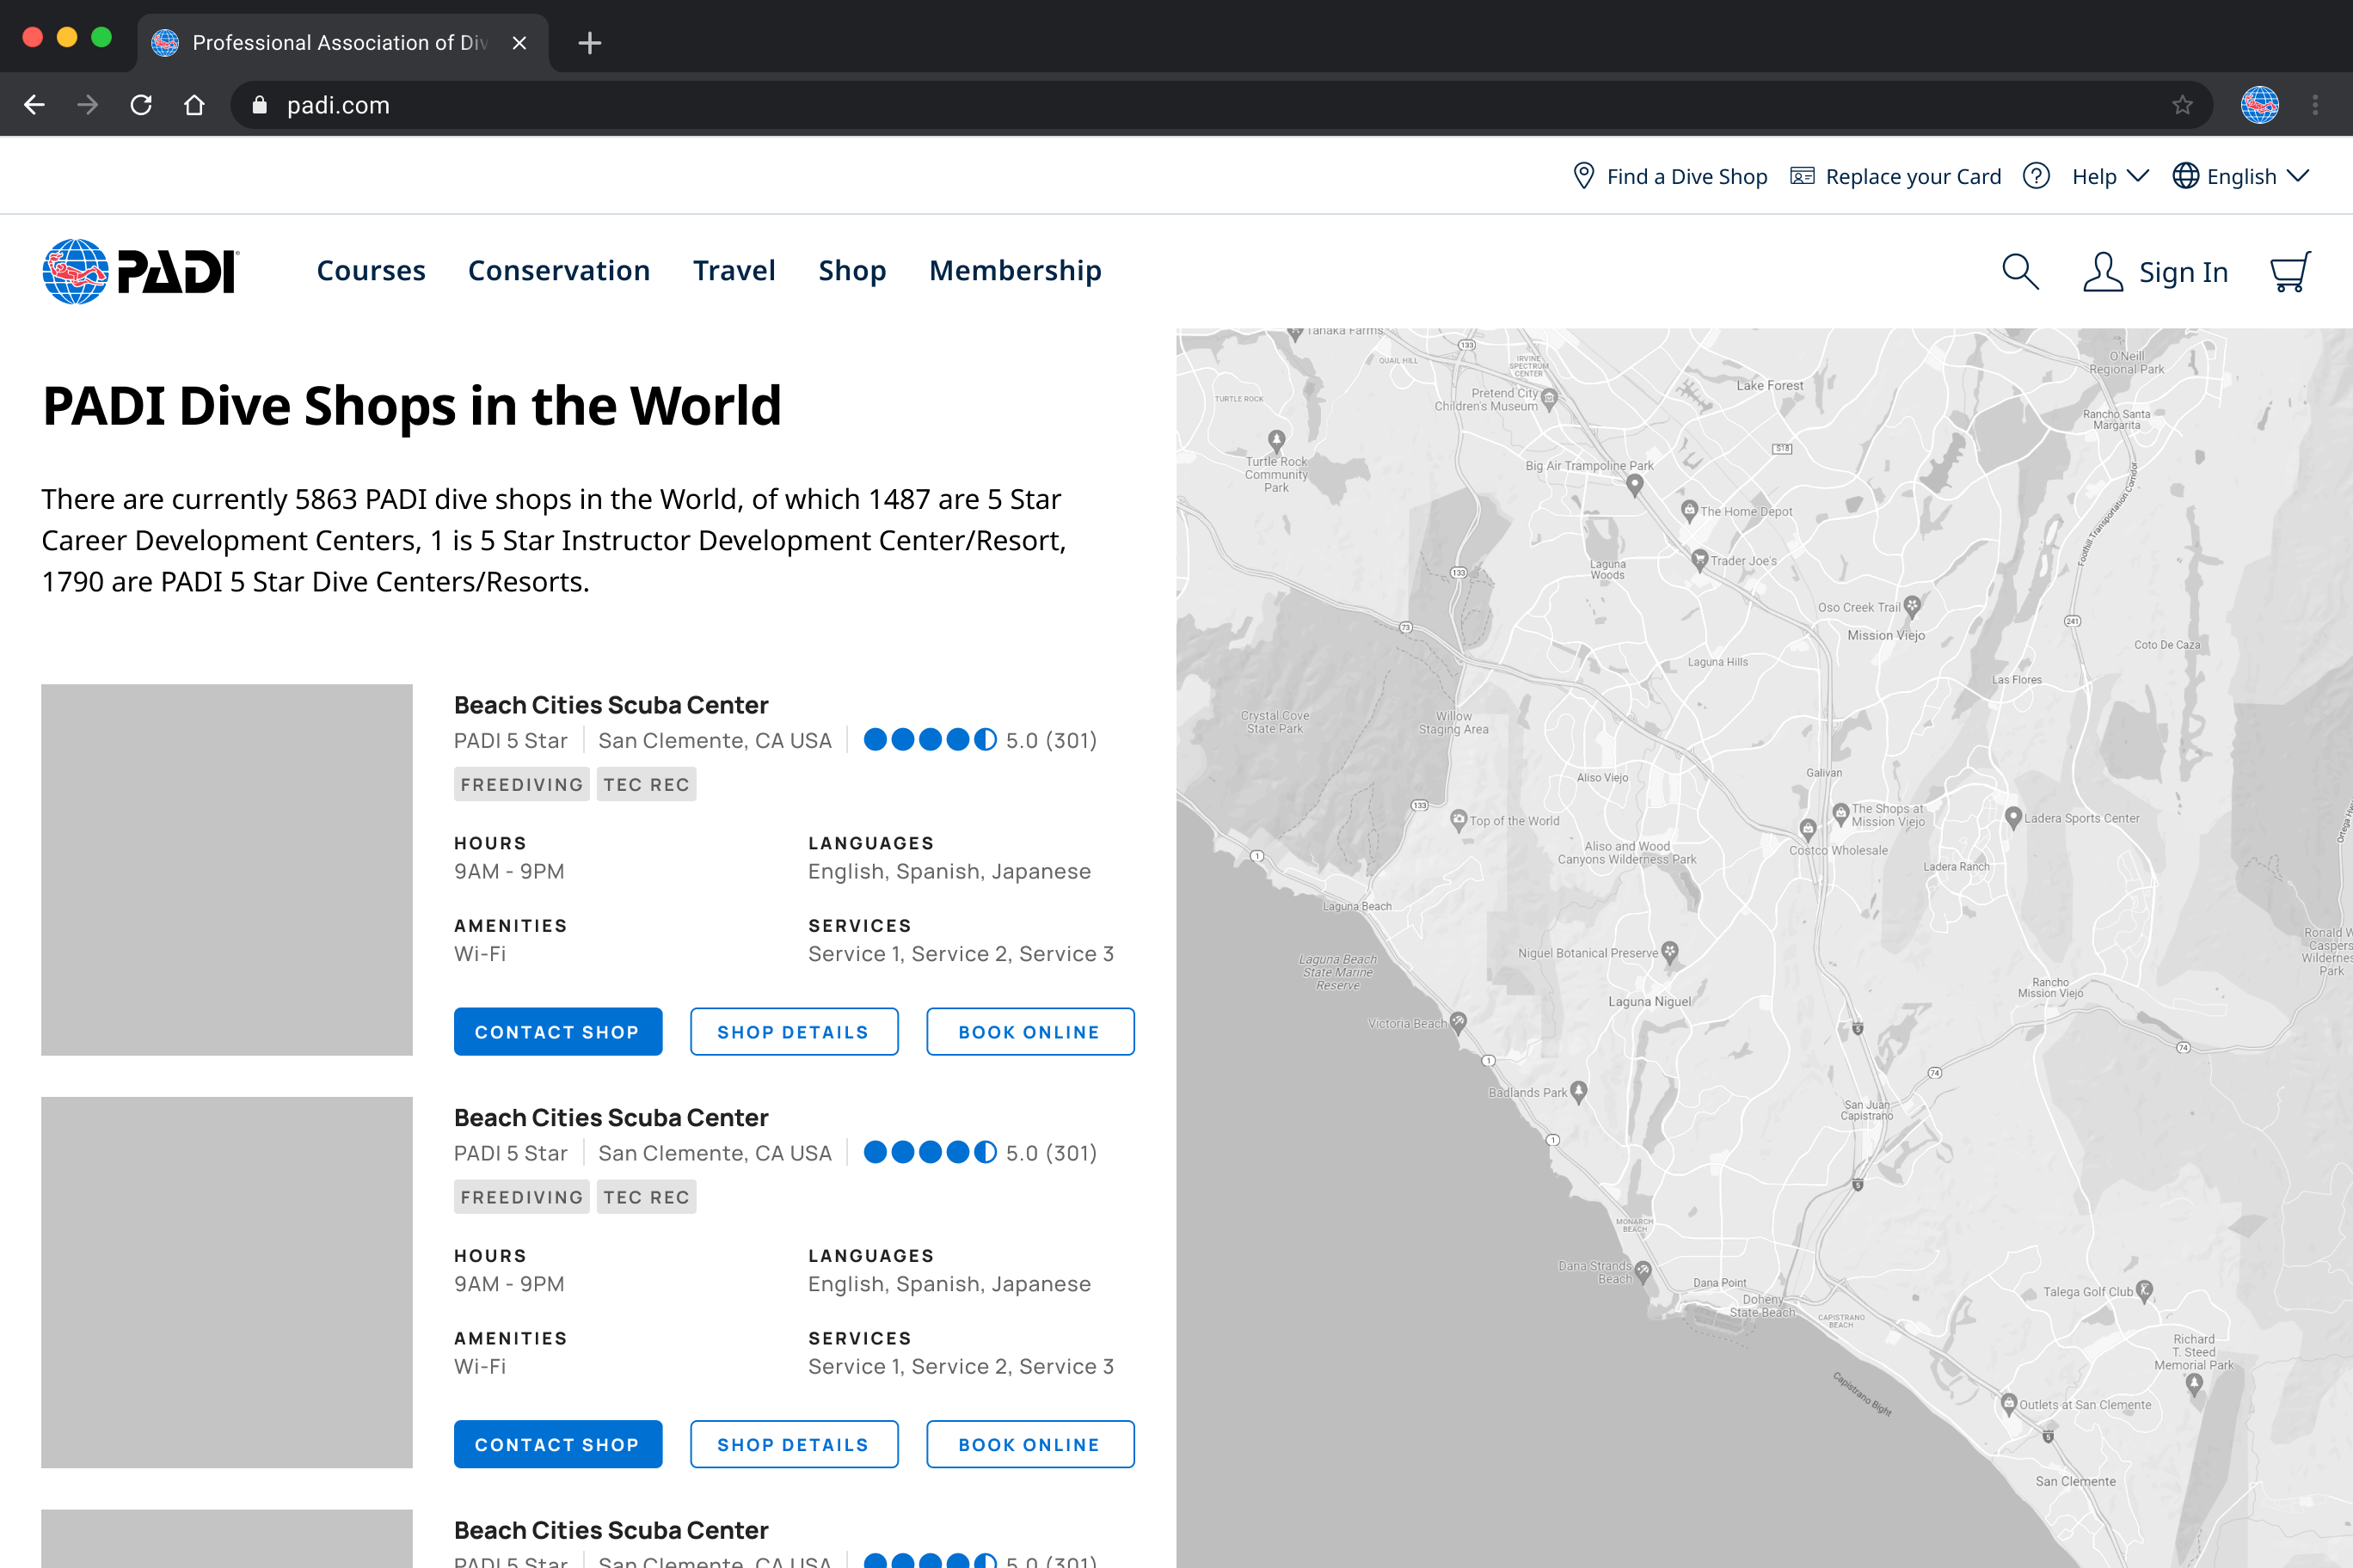
Task: Open browser profile avatar icon
Action: point(2259,105)
